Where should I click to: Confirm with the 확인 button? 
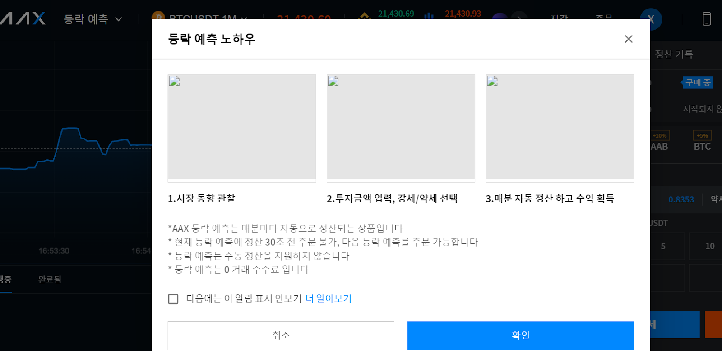pyautogui.click(x=521, y=335)
